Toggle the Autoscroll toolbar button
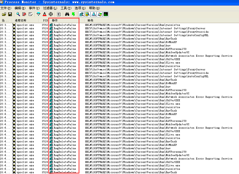The image size is (239, 174). click(x=24, y=14)
